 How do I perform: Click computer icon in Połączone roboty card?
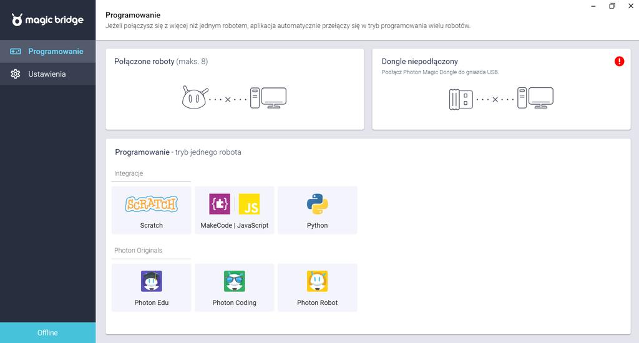coord(268,98)
